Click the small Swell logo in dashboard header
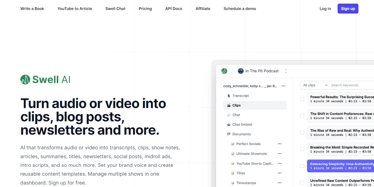The image size is (374, 187). pos(224,71)
